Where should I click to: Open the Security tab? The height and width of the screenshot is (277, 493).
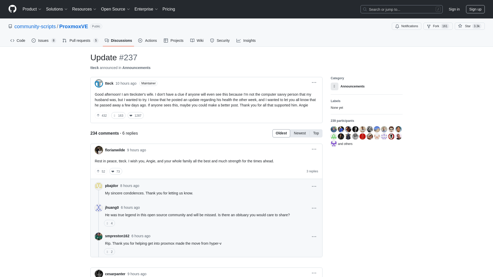coord(220,41)
